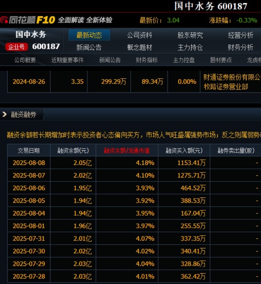Screen dimensions: 261x284
Task: Jump to 财务指标 section
Action: click(147, 60)
